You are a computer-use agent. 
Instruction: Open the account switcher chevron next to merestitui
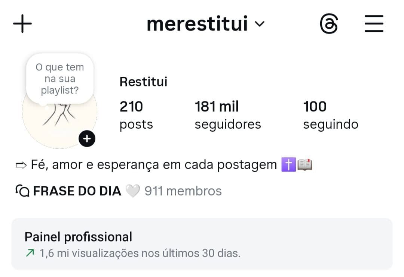click(260, 24)
